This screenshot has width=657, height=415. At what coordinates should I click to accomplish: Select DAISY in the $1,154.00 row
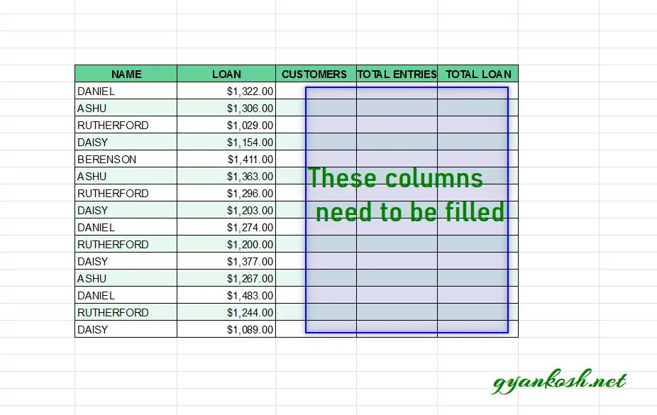click(126, 142)
